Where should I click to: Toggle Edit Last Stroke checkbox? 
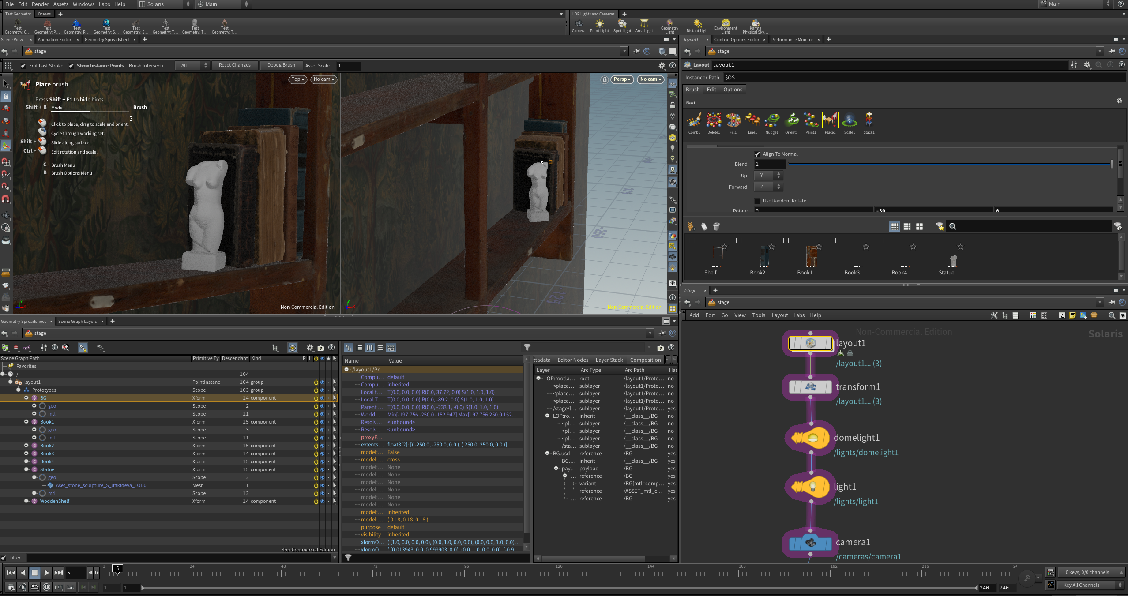[x=23, y=66]
